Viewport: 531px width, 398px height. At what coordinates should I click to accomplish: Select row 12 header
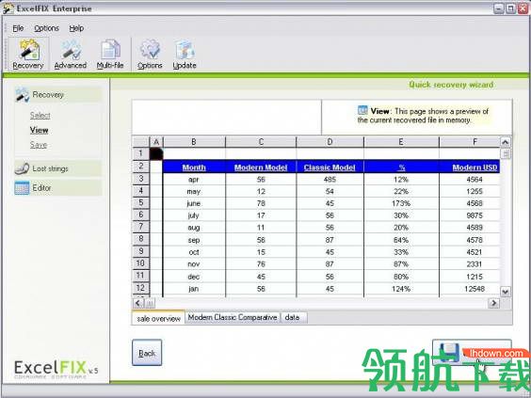pyautogui.click(x=140, y=288)
